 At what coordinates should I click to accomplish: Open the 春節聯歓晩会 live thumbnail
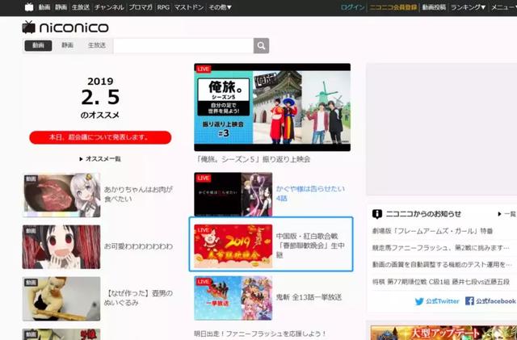[x=233, y=246]
